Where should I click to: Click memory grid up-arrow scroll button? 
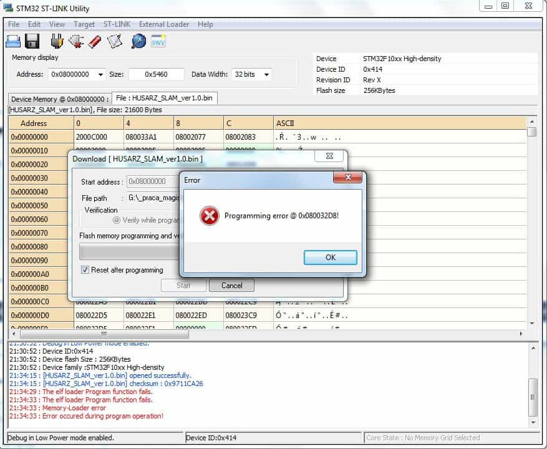point(531,122)
